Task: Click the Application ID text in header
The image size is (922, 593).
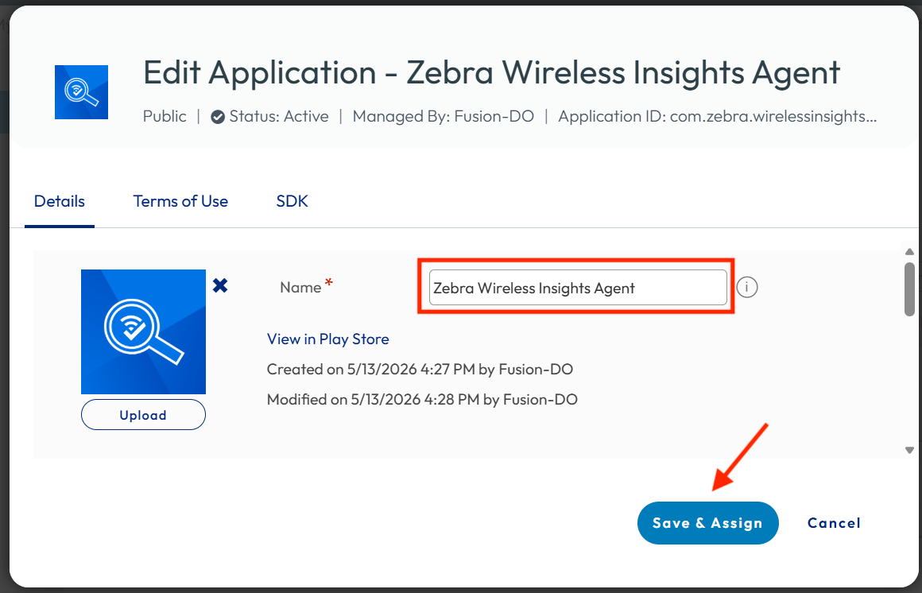Action: tap(718, 117)
